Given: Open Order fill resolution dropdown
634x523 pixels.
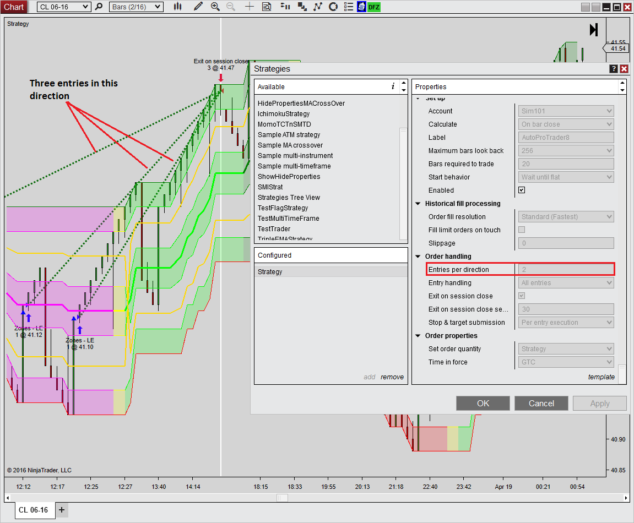Looking at the screenshot, I should 566,217.
